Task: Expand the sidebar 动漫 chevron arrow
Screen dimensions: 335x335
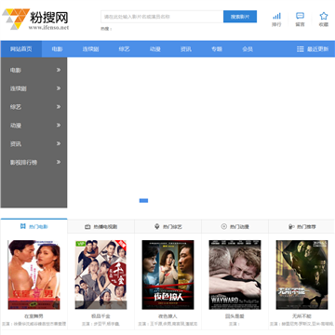Action: [x=59, y=126]
